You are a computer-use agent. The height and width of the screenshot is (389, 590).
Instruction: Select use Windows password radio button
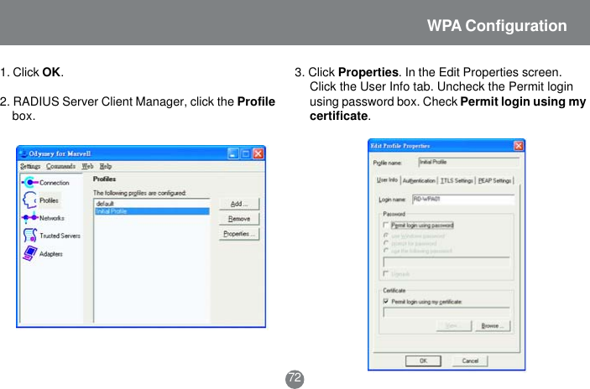(386, 236)
